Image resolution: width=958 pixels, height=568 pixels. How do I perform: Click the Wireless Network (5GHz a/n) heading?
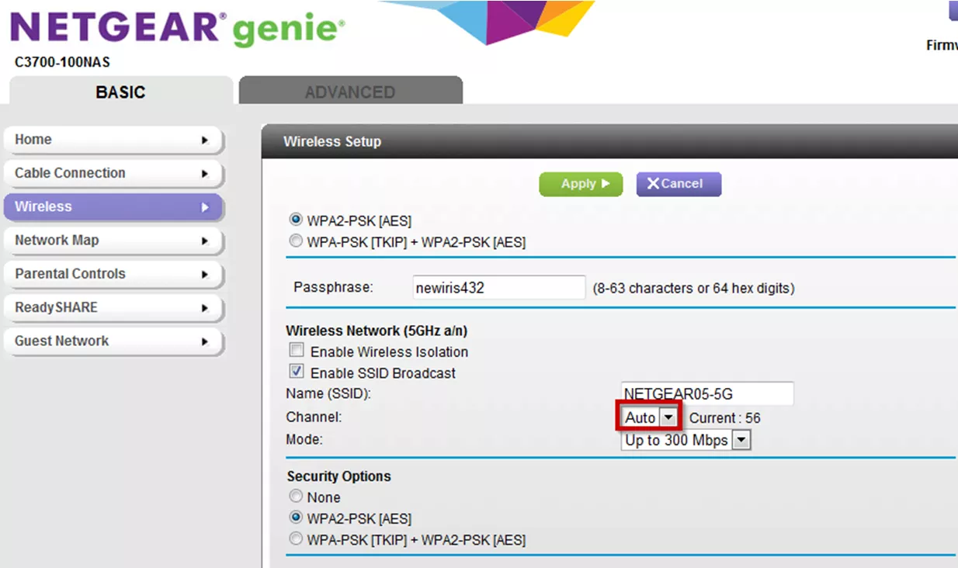click(x=377, y=331)
